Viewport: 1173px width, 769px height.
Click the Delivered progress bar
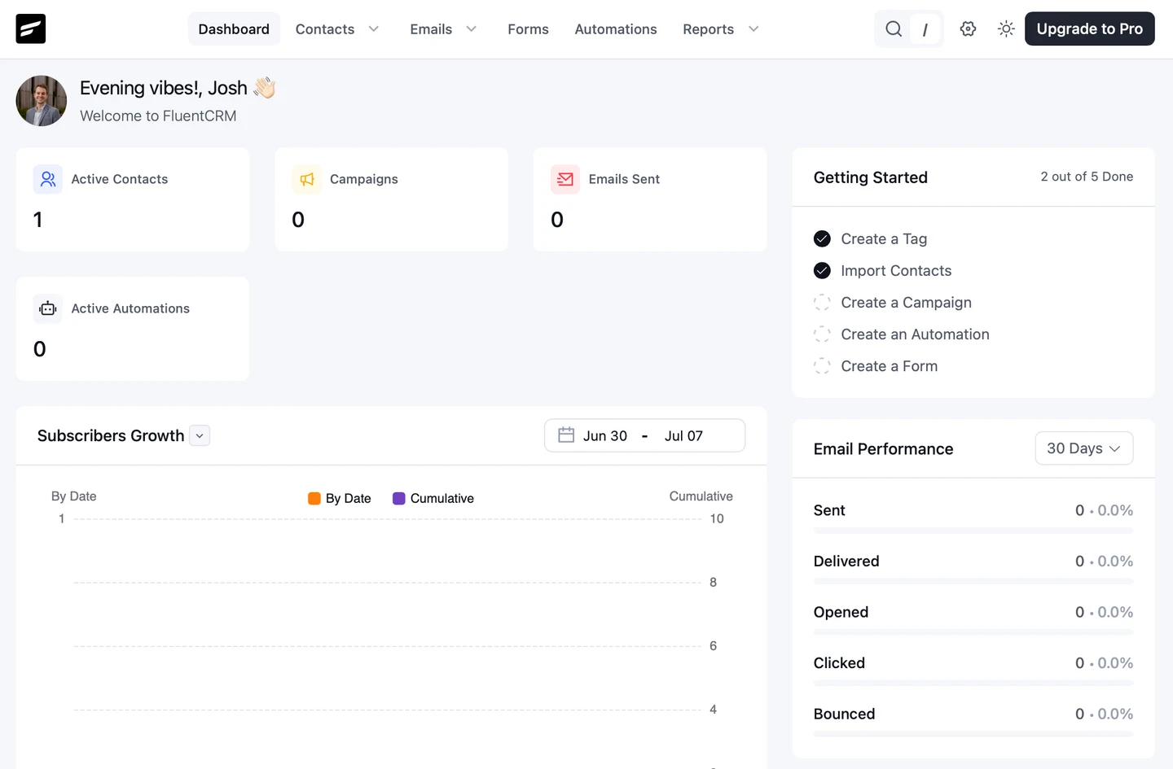[x=973, y=581]
